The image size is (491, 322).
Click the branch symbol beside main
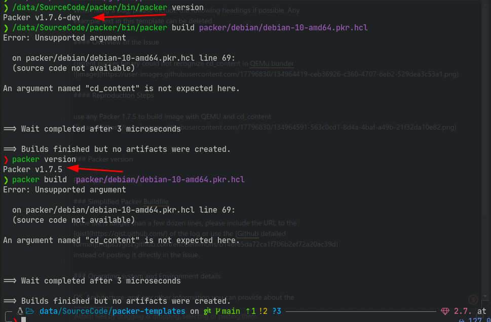tap(218, 311)
